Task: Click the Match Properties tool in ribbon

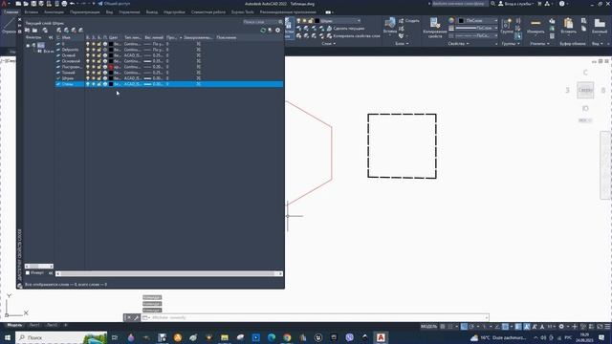Action: click(x=435, y=28)
